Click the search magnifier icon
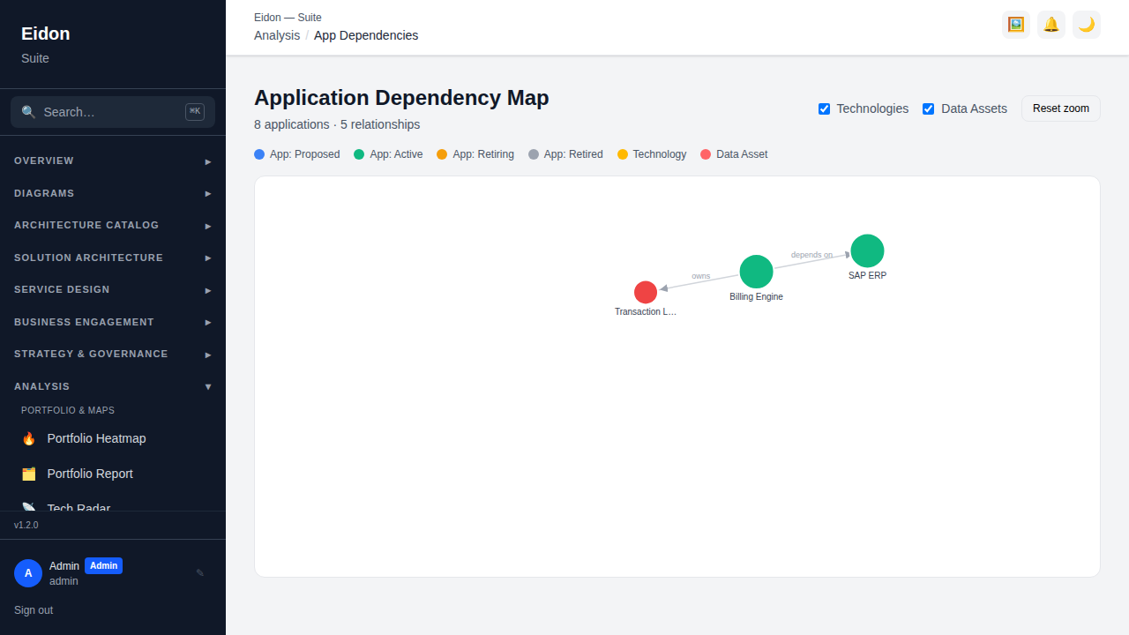 click(28, 112)
